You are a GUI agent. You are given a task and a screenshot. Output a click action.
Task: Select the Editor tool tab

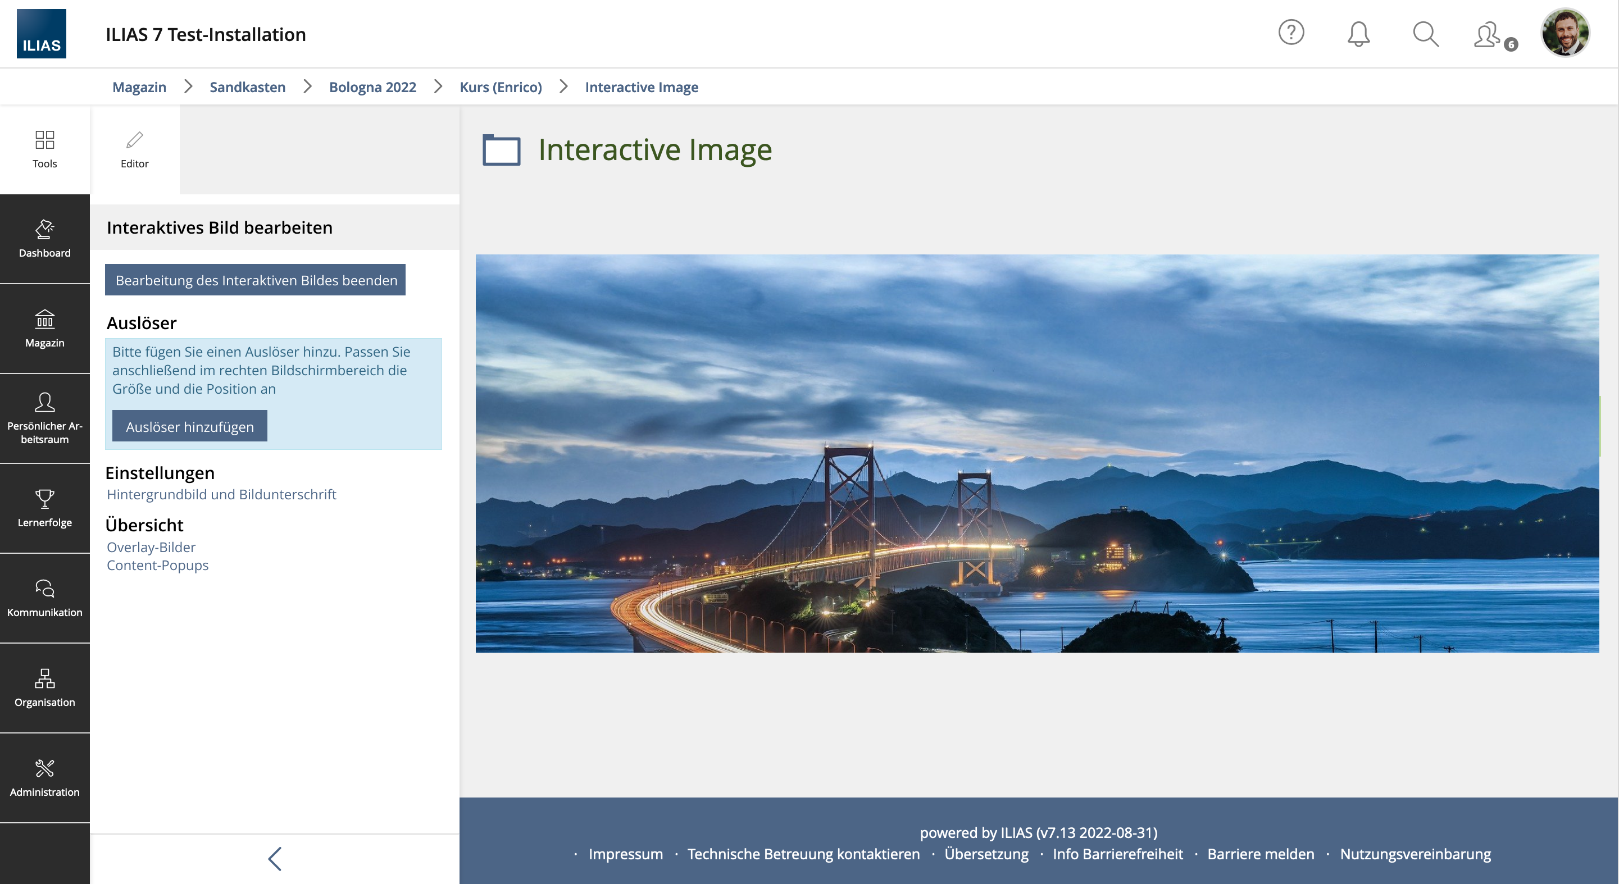point(134,149)
